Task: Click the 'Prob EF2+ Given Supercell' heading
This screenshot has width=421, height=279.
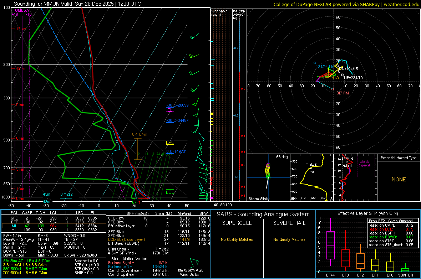Action: click(x=391, y=221)
